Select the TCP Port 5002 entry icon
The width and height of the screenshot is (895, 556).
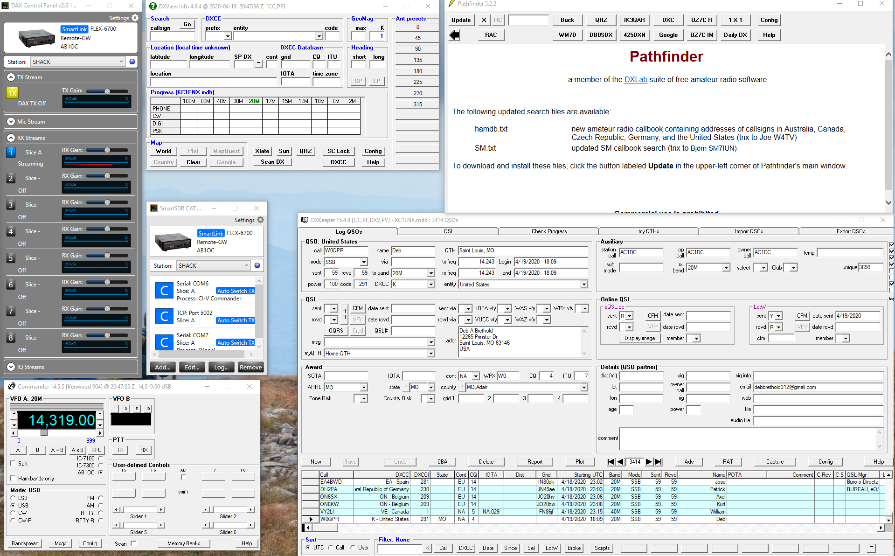click(164, 316)
